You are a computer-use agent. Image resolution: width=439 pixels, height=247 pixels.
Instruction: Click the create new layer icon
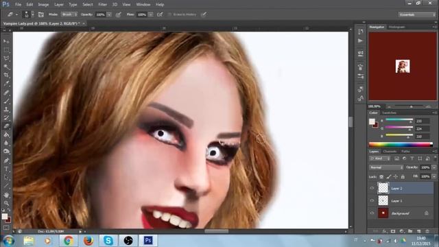click(x=419, y=231)
